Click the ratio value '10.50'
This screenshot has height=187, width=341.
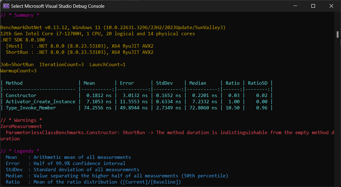(x=232, y=108)
